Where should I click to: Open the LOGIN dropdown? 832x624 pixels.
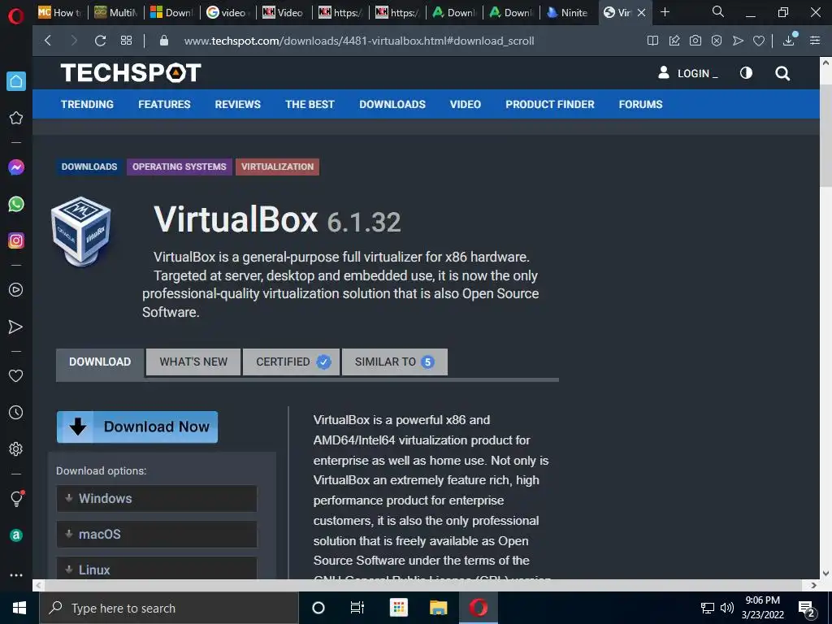687,73
